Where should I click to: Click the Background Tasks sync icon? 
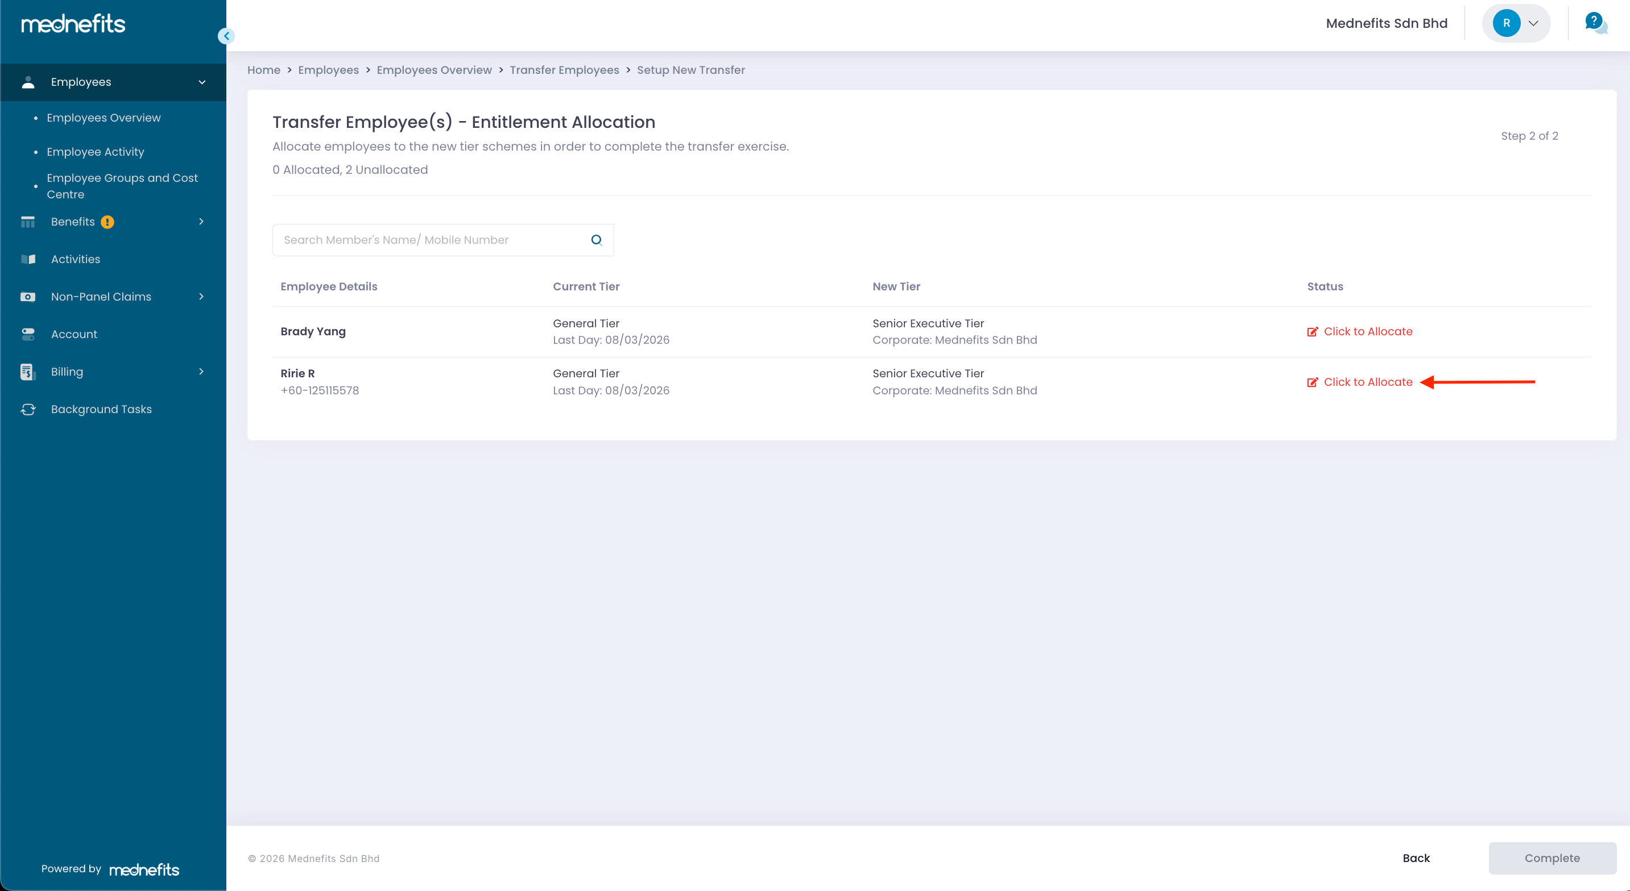click(x=28, y=409)
